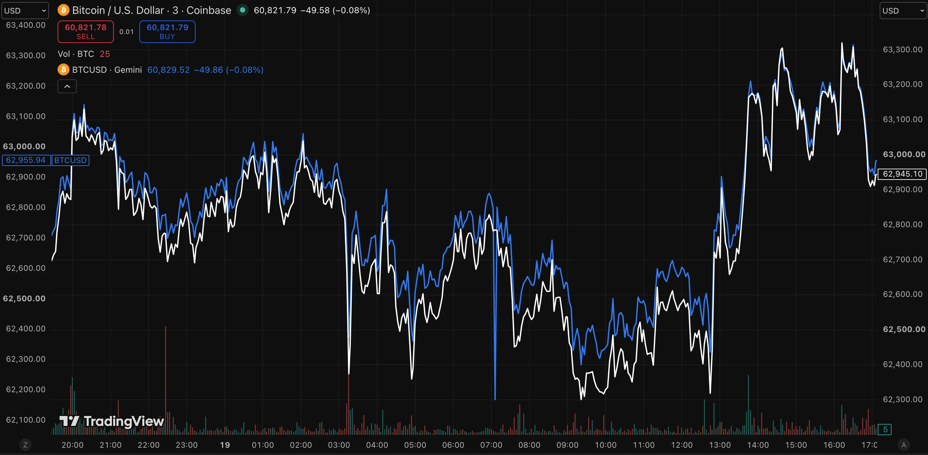This screenshot has height=455, width=928.
Task: Click the 63,400.00 label on left price scale
Action: click(25, 25)
